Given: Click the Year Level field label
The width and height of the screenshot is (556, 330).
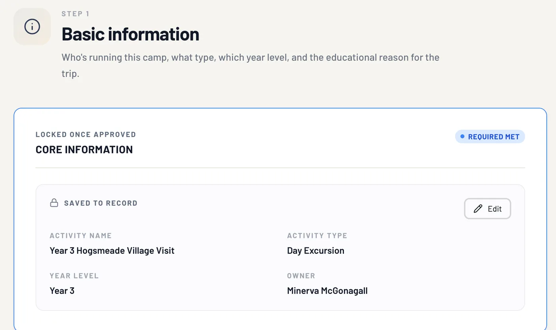Looking at the screenshot, I should tap(74, 276).
